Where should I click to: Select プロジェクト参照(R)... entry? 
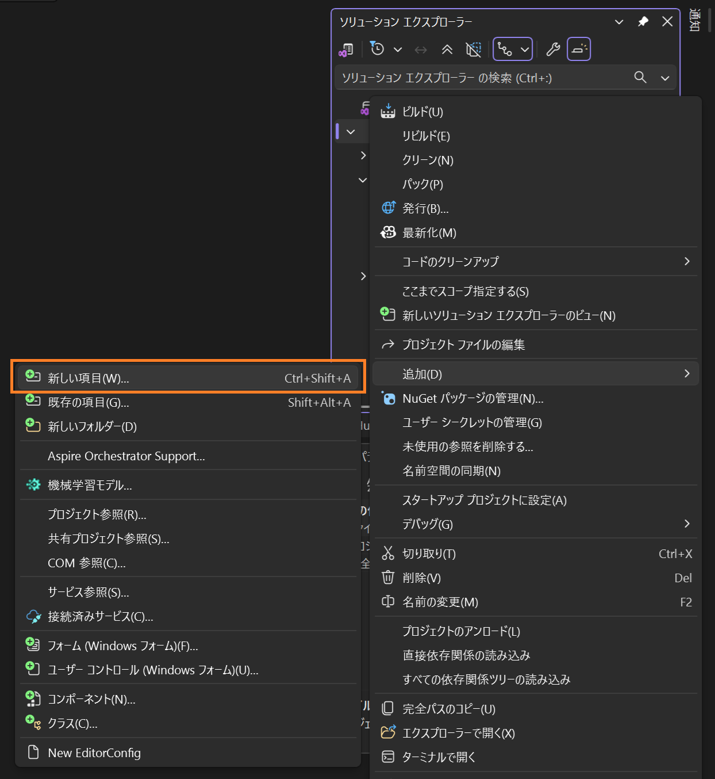[188, 514]
